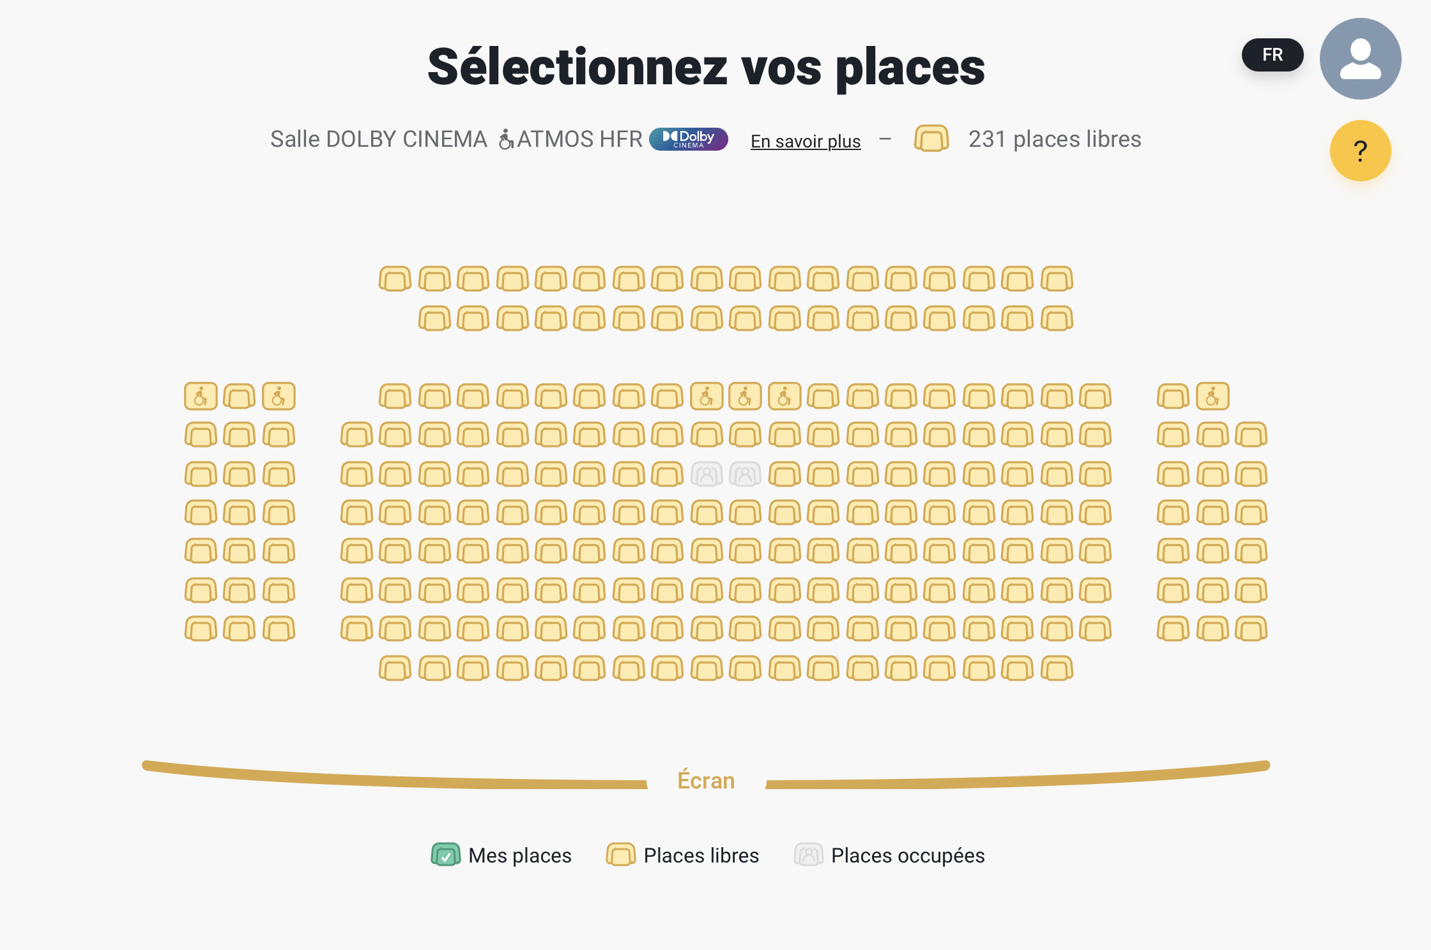The image size is (1431, 950).
Task: Click the Écran screen label
Action: click(x=706, y=780)
